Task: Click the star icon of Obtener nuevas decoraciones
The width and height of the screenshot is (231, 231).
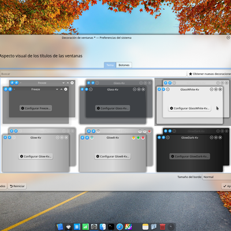Action: coord(191,74)
